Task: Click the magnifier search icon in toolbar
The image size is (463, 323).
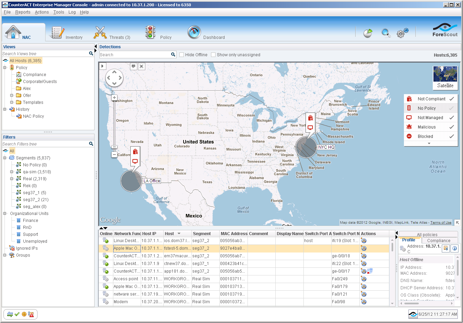Action: [386, 33]
